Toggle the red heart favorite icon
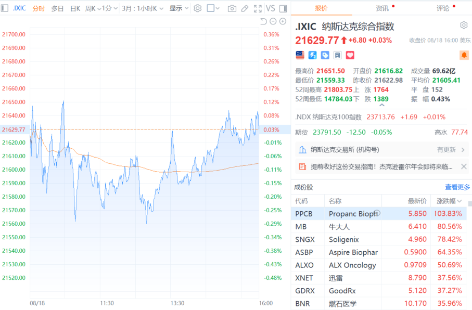472x310 pixels. [350, 55]
